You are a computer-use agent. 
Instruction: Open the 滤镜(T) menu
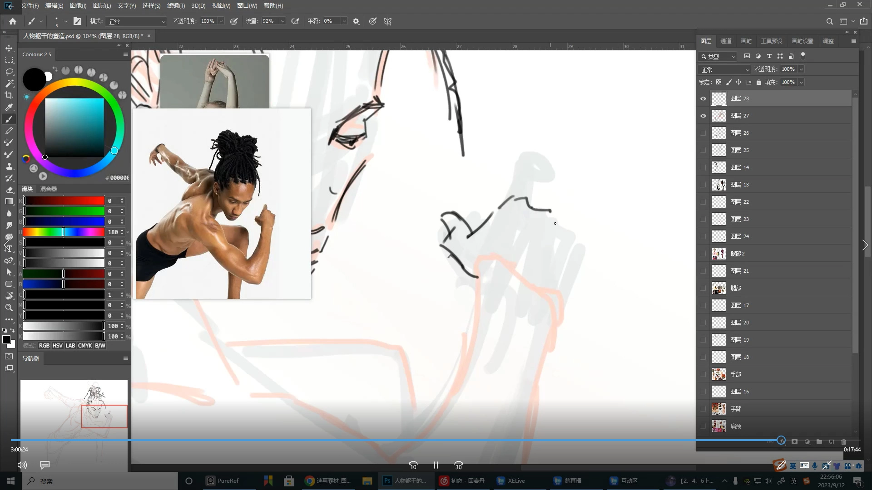(x=176, y=5)
